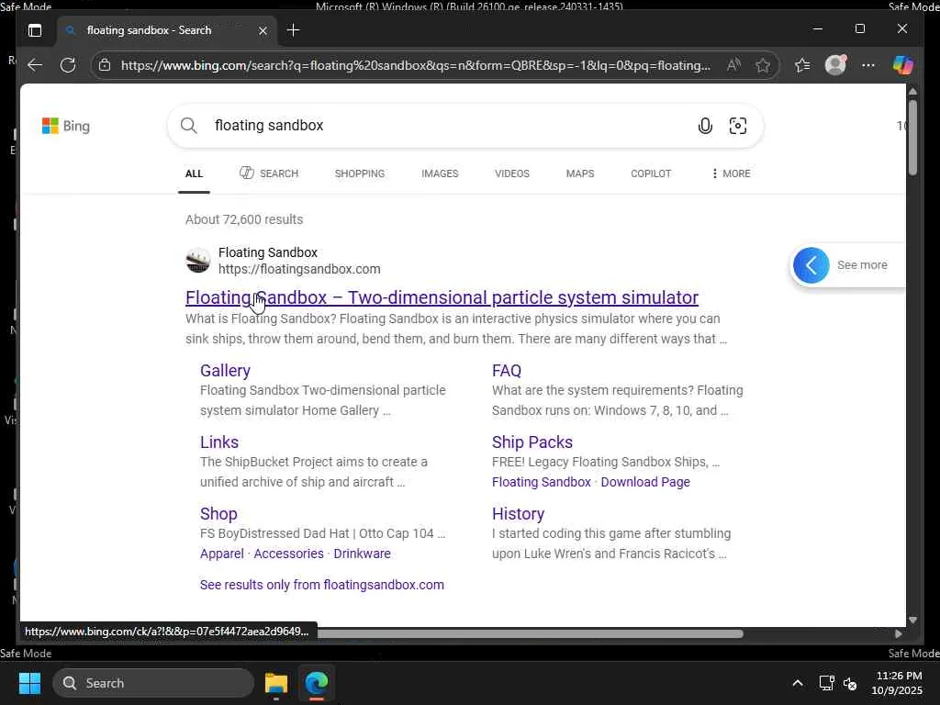Open a new browser tab
Screen dimensions: 940x705
point(293,30)
